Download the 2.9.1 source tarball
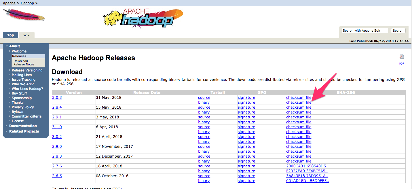This screenshot has height=189, width=412. [x=204, y=117]
